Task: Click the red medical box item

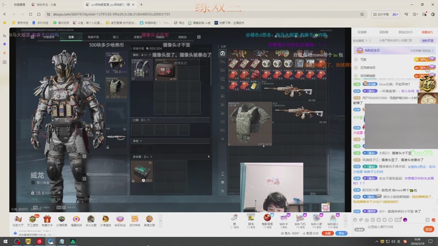Action: tap(165, 69)
